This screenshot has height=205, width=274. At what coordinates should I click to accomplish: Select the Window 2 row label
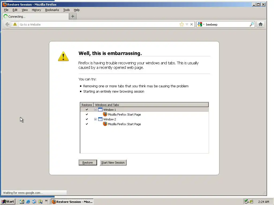(x=109, y=119)
